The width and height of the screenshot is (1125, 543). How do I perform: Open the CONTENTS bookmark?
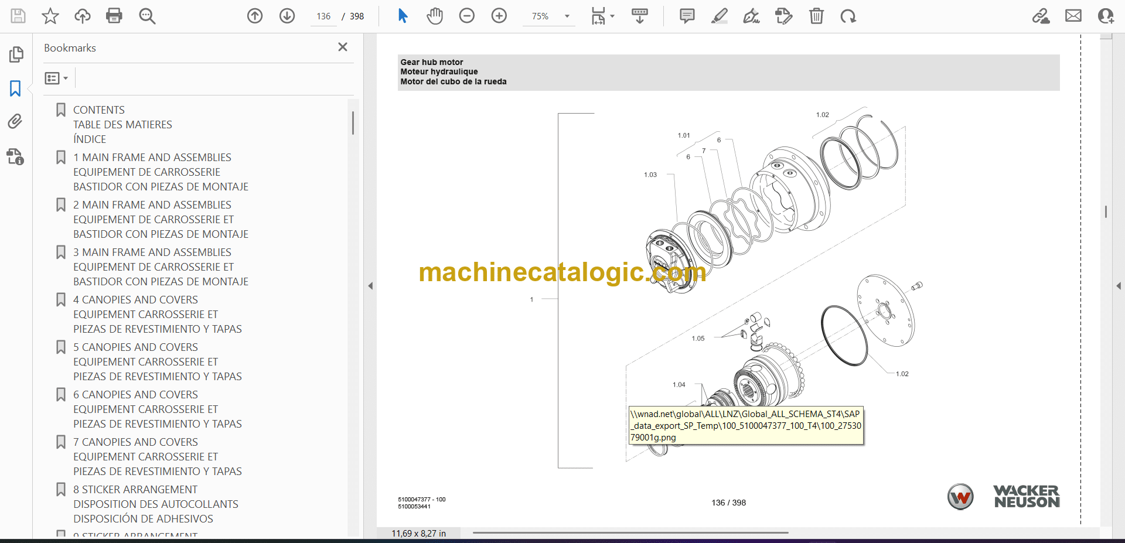click(99, 110)
